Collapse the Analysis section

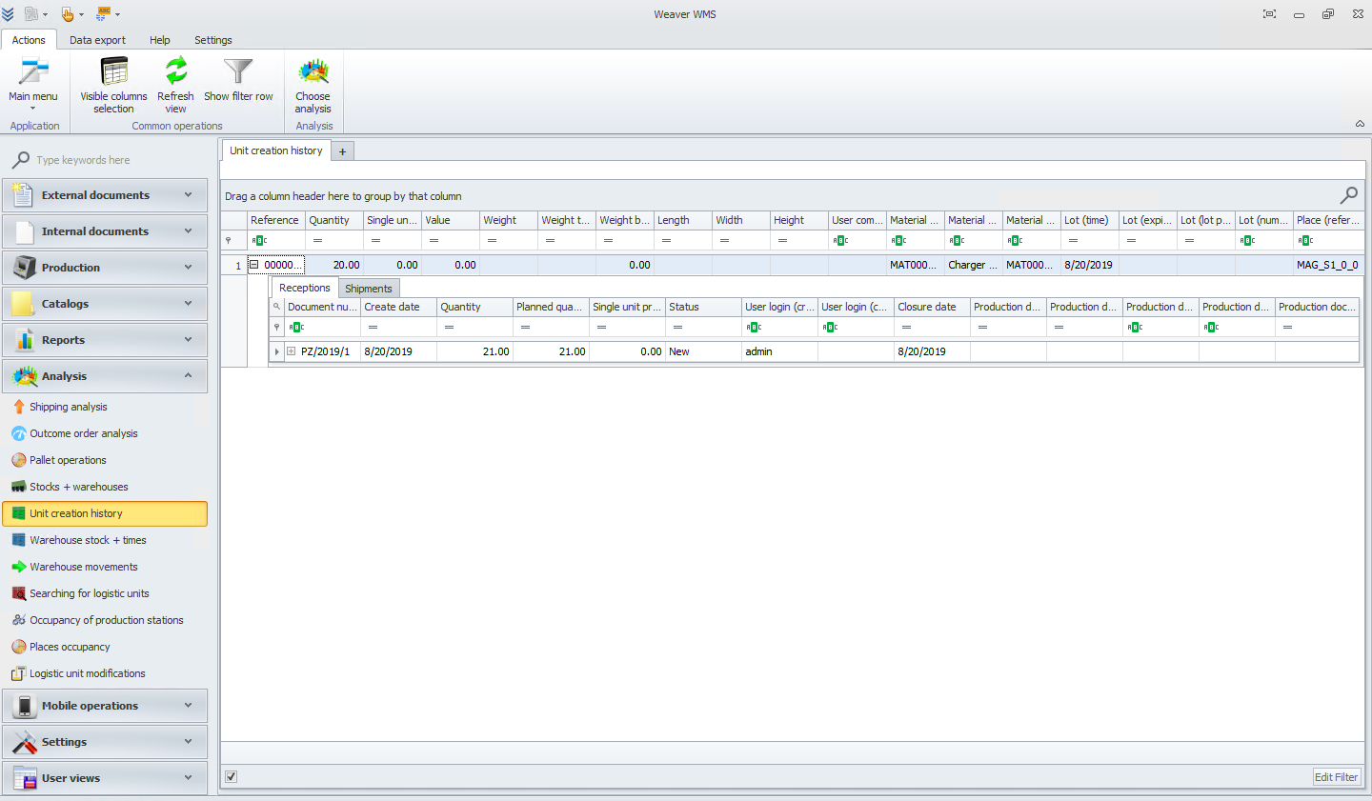pyautogui.click(x=105, y=376)
